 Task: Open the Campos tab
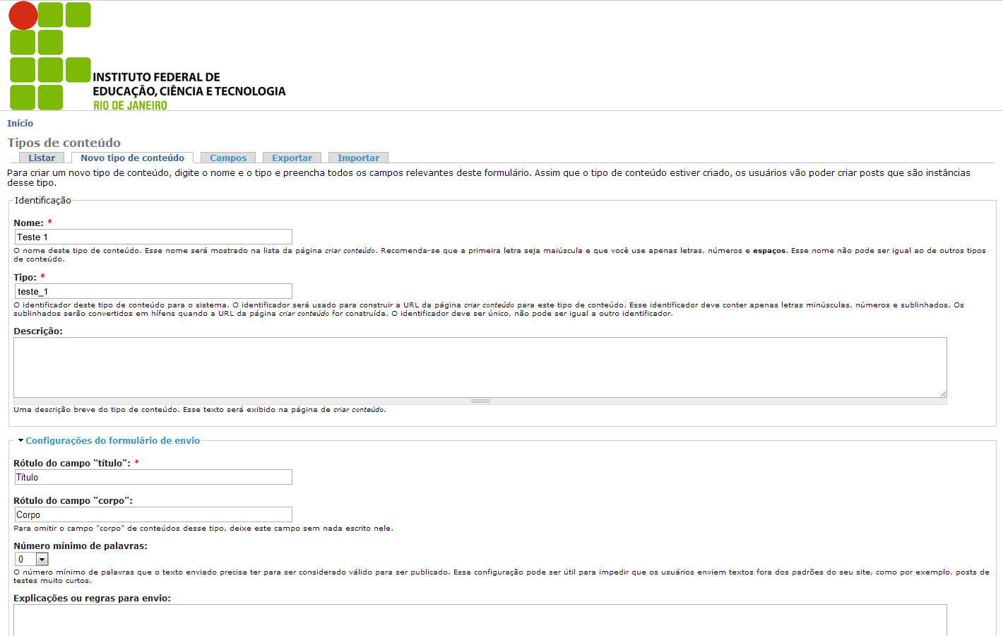click(228, 158)
